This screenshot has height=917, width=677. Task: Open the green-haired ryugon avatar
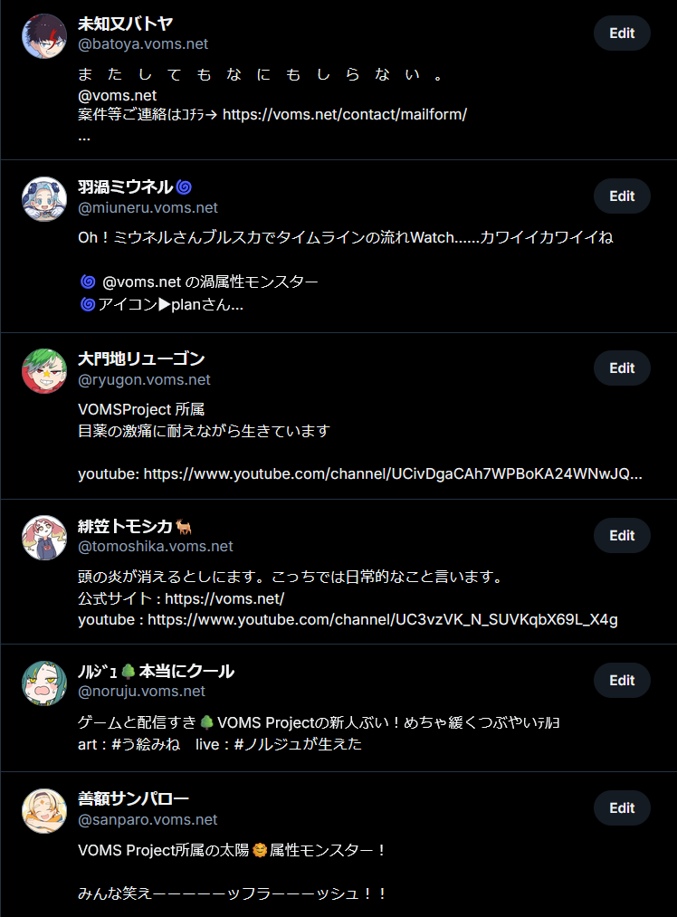pos(44,371)
